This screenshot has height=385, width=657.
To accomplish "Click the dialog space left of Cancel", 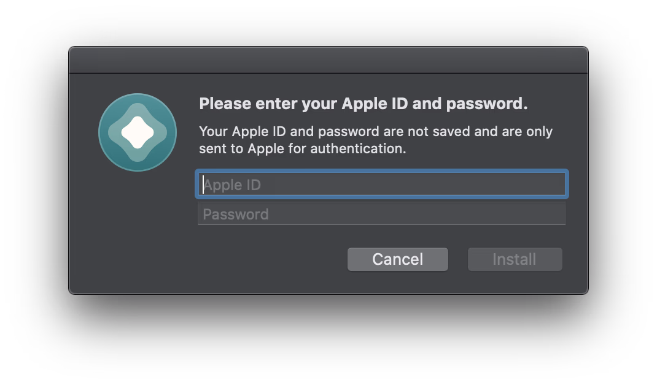I will pos(270,259).
